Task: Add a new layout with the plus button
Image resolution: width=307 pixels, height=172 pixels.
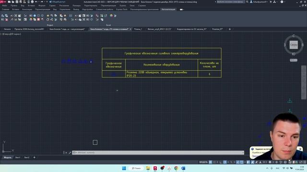Action: pyautogui.click(x=34, y=157)
